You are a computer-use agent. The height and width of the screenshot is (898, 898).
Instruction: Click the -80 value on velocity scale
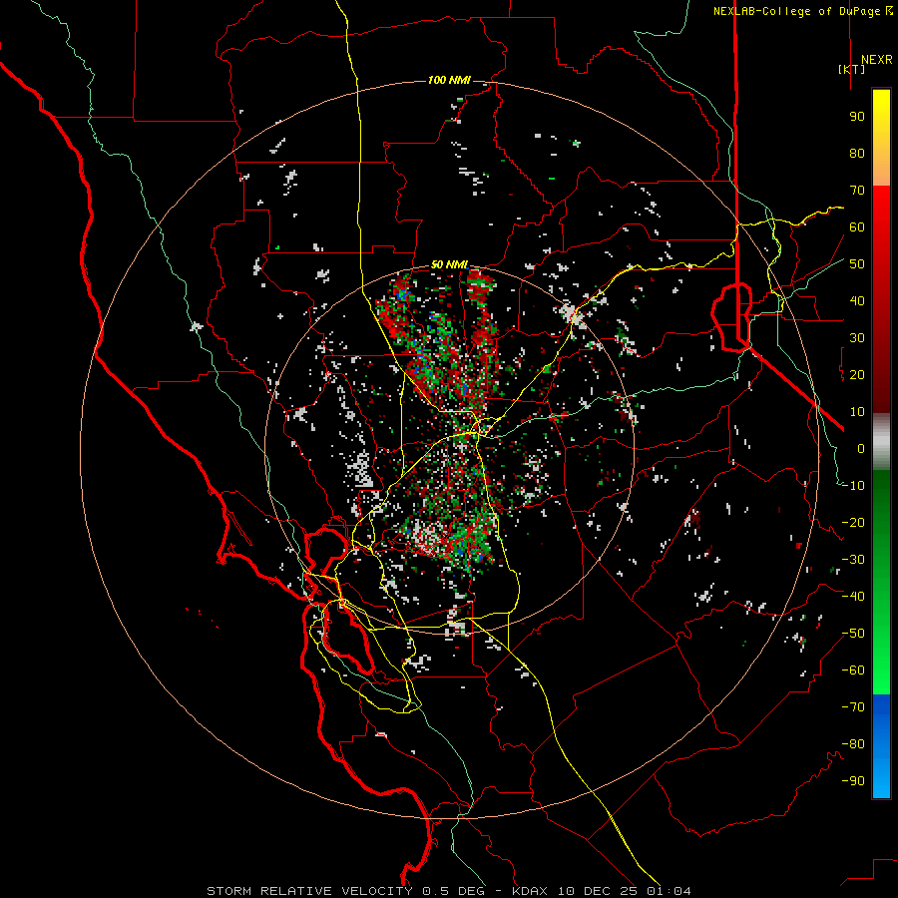(x=853, y=744)
